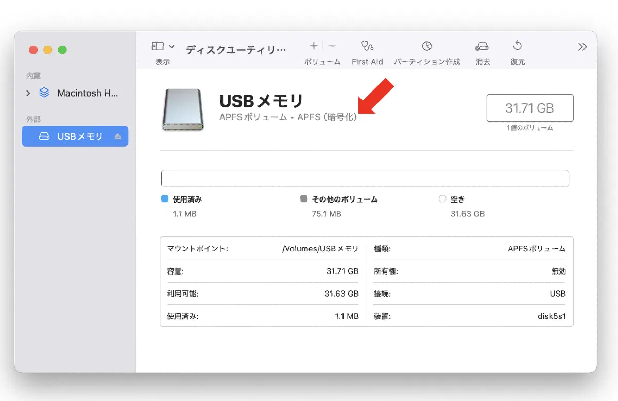Add a volume with the plus icon

tap(314, 46)
